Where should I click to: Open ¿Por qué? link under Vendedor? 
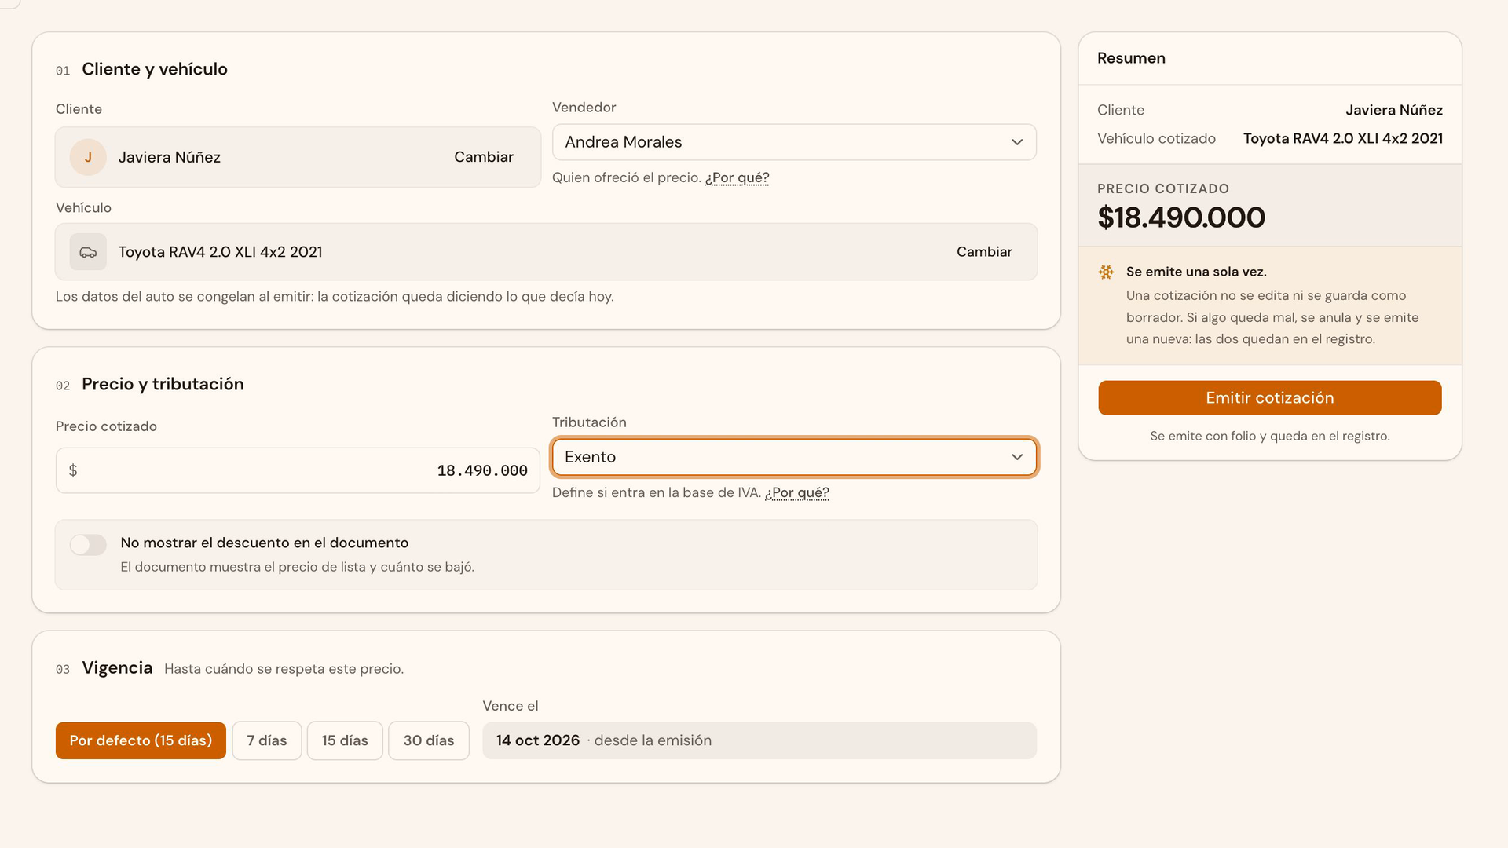pos(737,177)
